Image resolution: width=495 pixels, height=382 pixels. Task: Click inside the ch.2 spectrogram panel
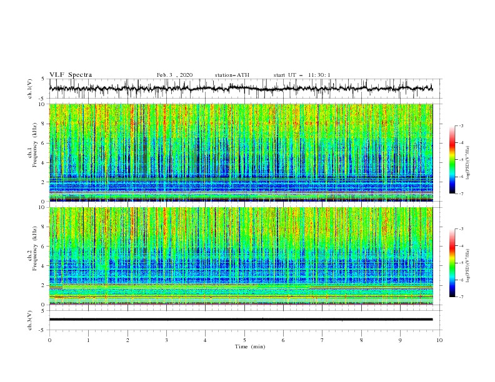point(241,256)
